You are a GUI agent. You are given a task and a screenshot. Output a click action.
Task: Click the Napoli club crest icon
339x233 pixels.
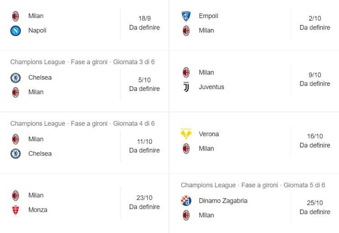pyautogui.click(x=15, y=31)
